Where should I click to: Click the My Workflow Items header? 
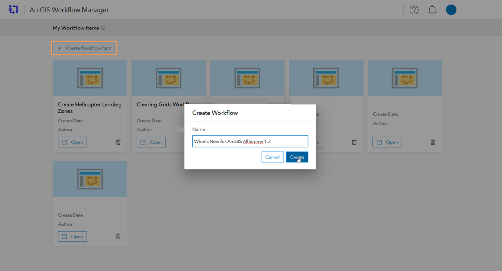[x=75, y=28]
